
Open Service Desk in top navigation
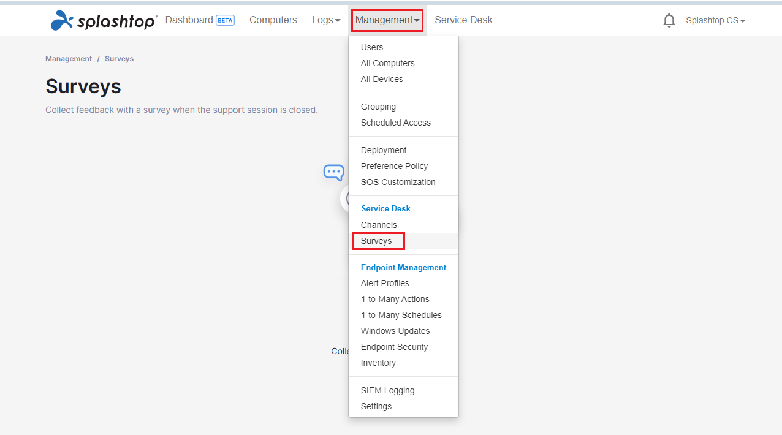point(463,20)
